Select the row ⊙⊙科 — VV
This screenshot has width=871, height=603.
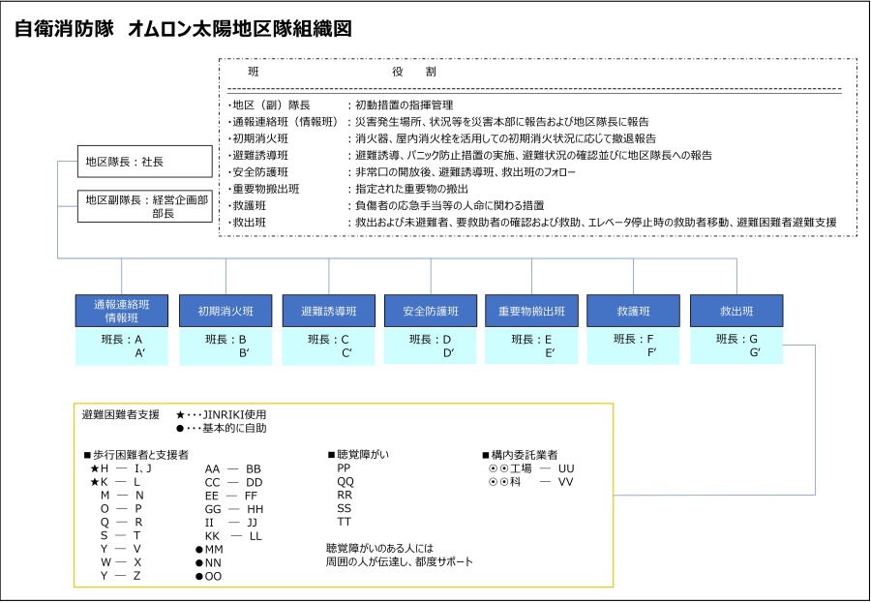point(530,482)
